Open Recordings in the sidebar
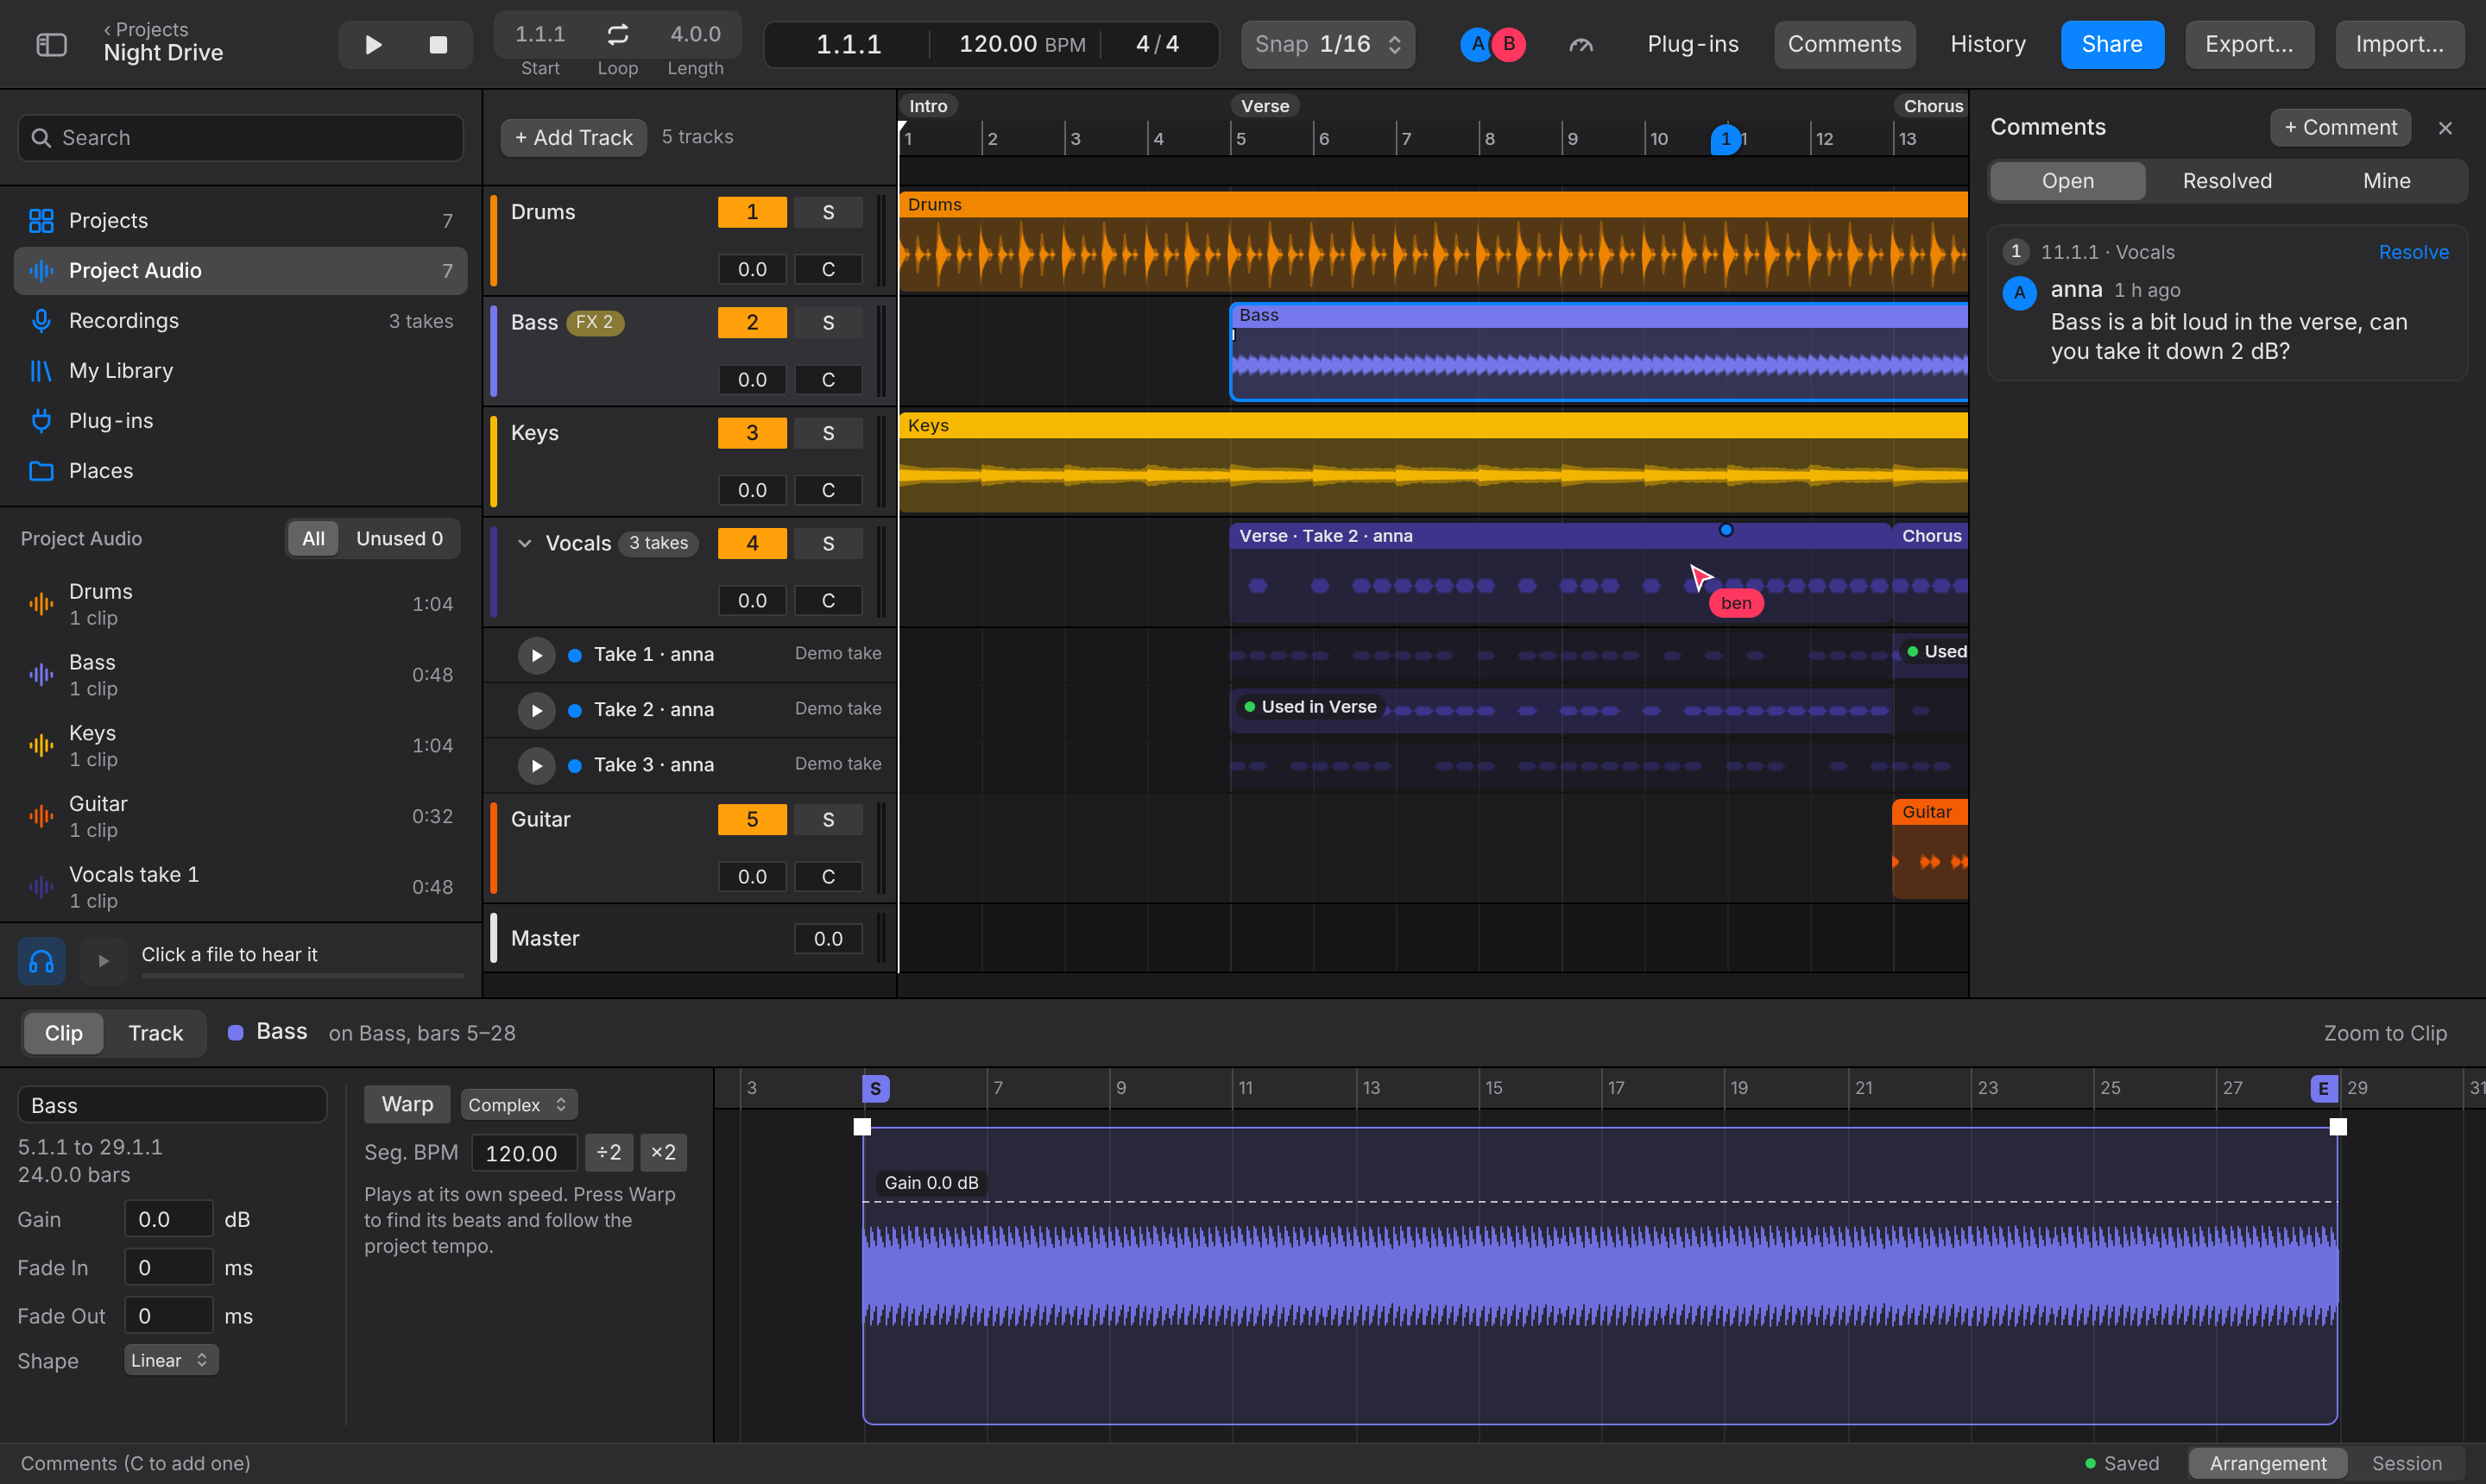The width and height of the screenshot is (2486, 1484). point(241,321)
